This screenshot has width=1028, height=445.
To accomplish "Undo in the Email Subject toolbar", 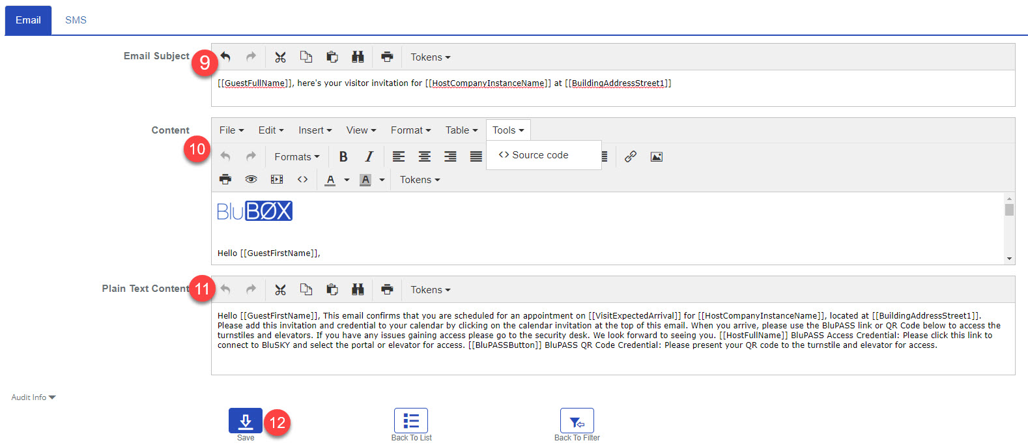I will pos(225,57).
